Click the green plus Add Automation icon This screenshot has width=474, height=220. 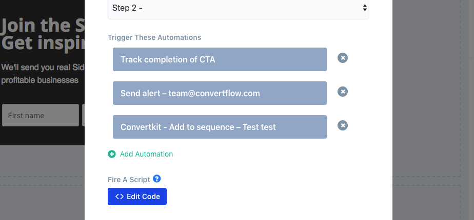pos(112,154)
